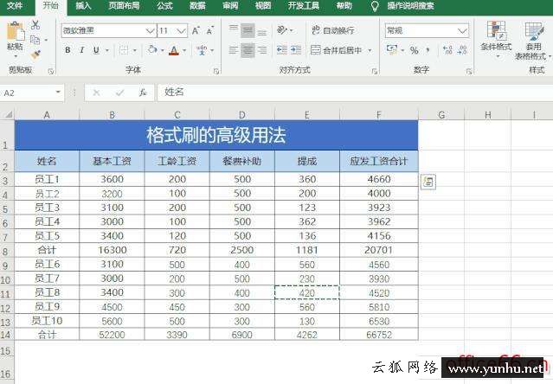Apply the fill color bucket

tap(152, 50)
